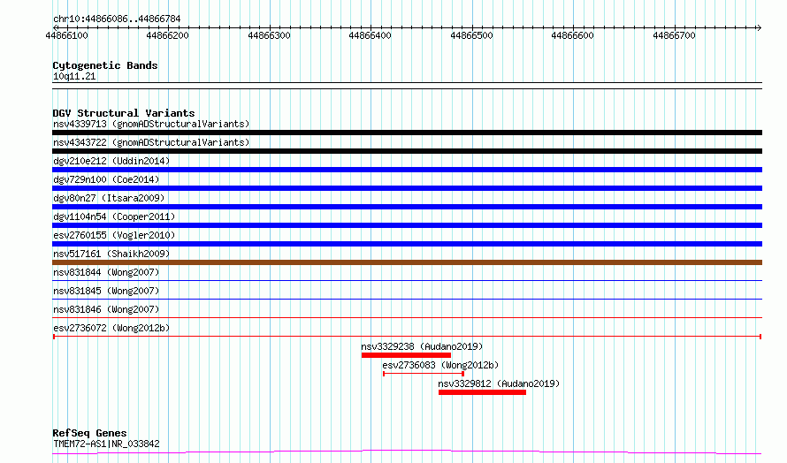Click magenta TMEM72-AS1 gene line
787x463 pixels.
[407, 452]
